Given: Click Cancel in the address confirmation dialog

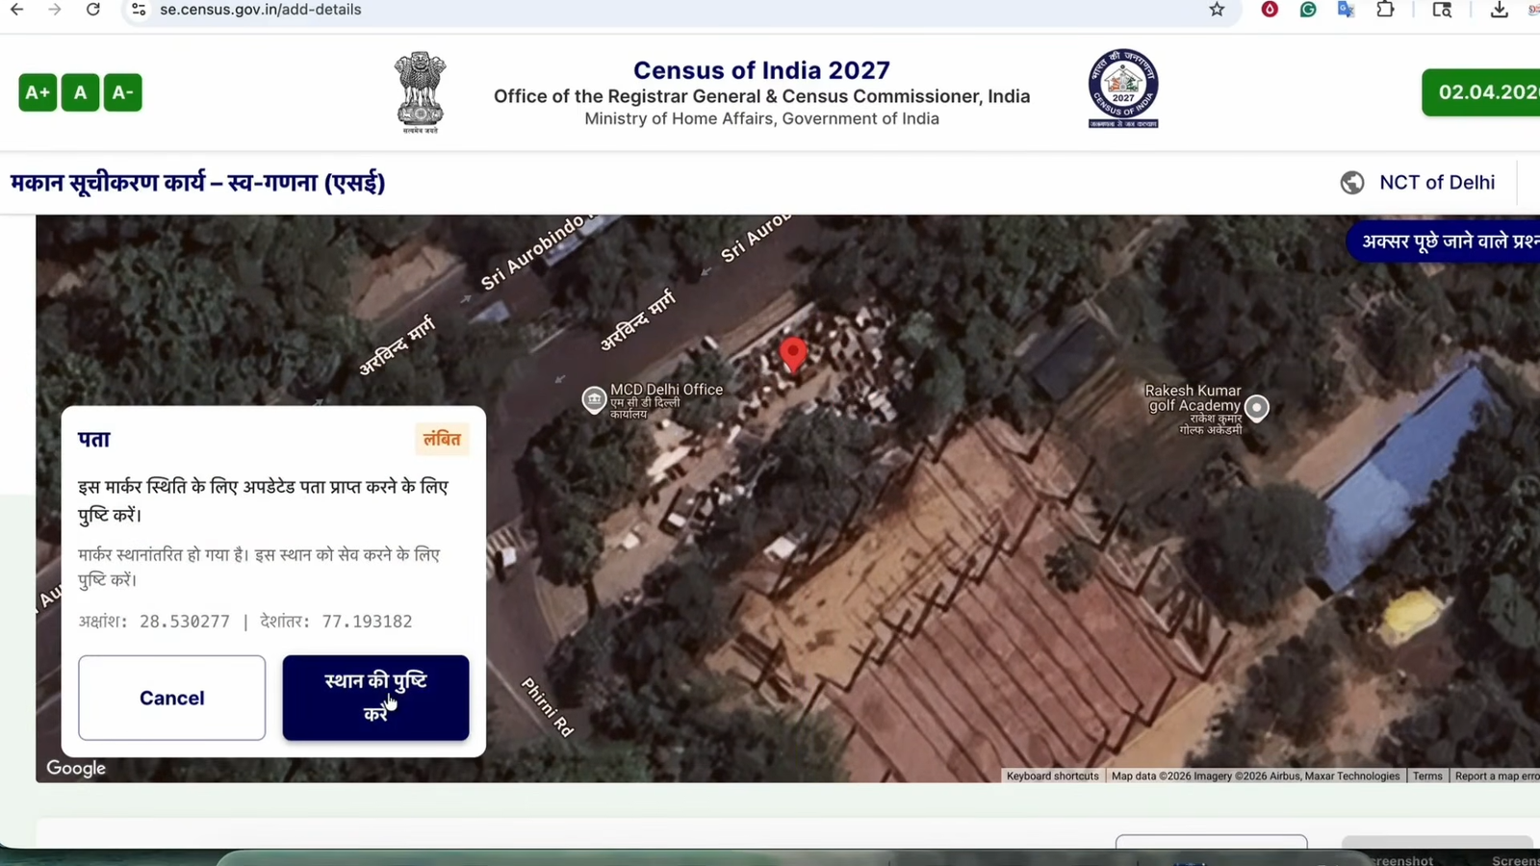Looking at the screenshot, I should tap(171, 698).
